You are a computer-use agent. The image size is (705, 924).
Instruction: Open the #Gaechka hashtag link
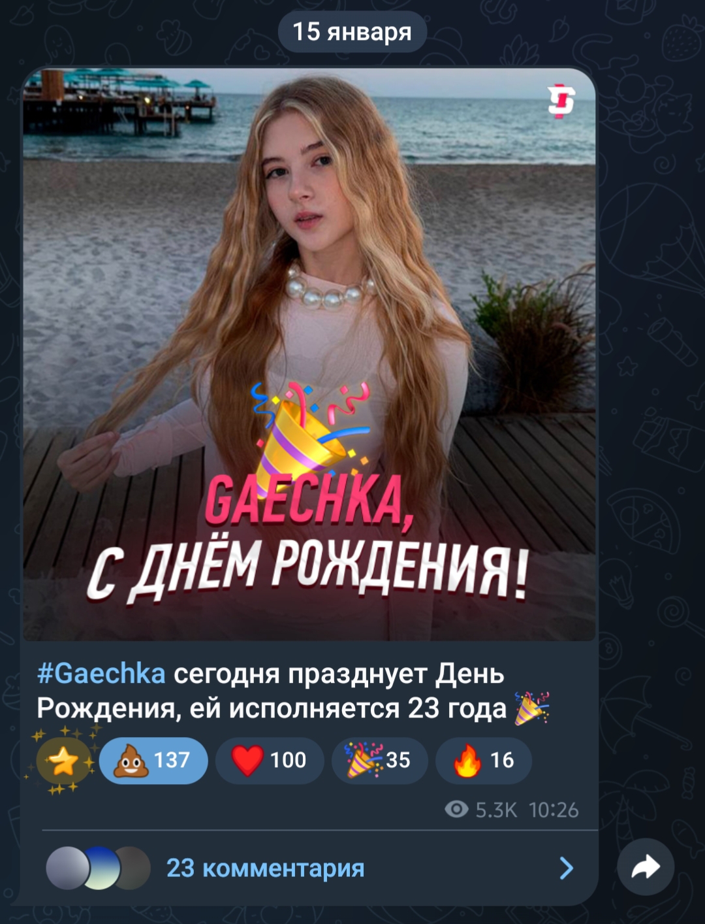pos(101,673)
